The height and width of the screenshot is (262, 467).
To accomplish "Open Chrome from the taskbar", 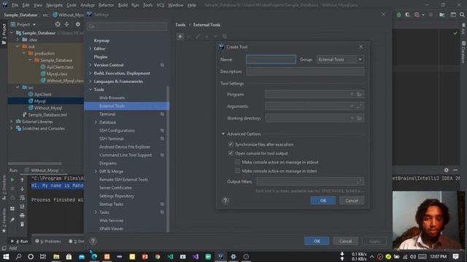I will tap(158, 257).
